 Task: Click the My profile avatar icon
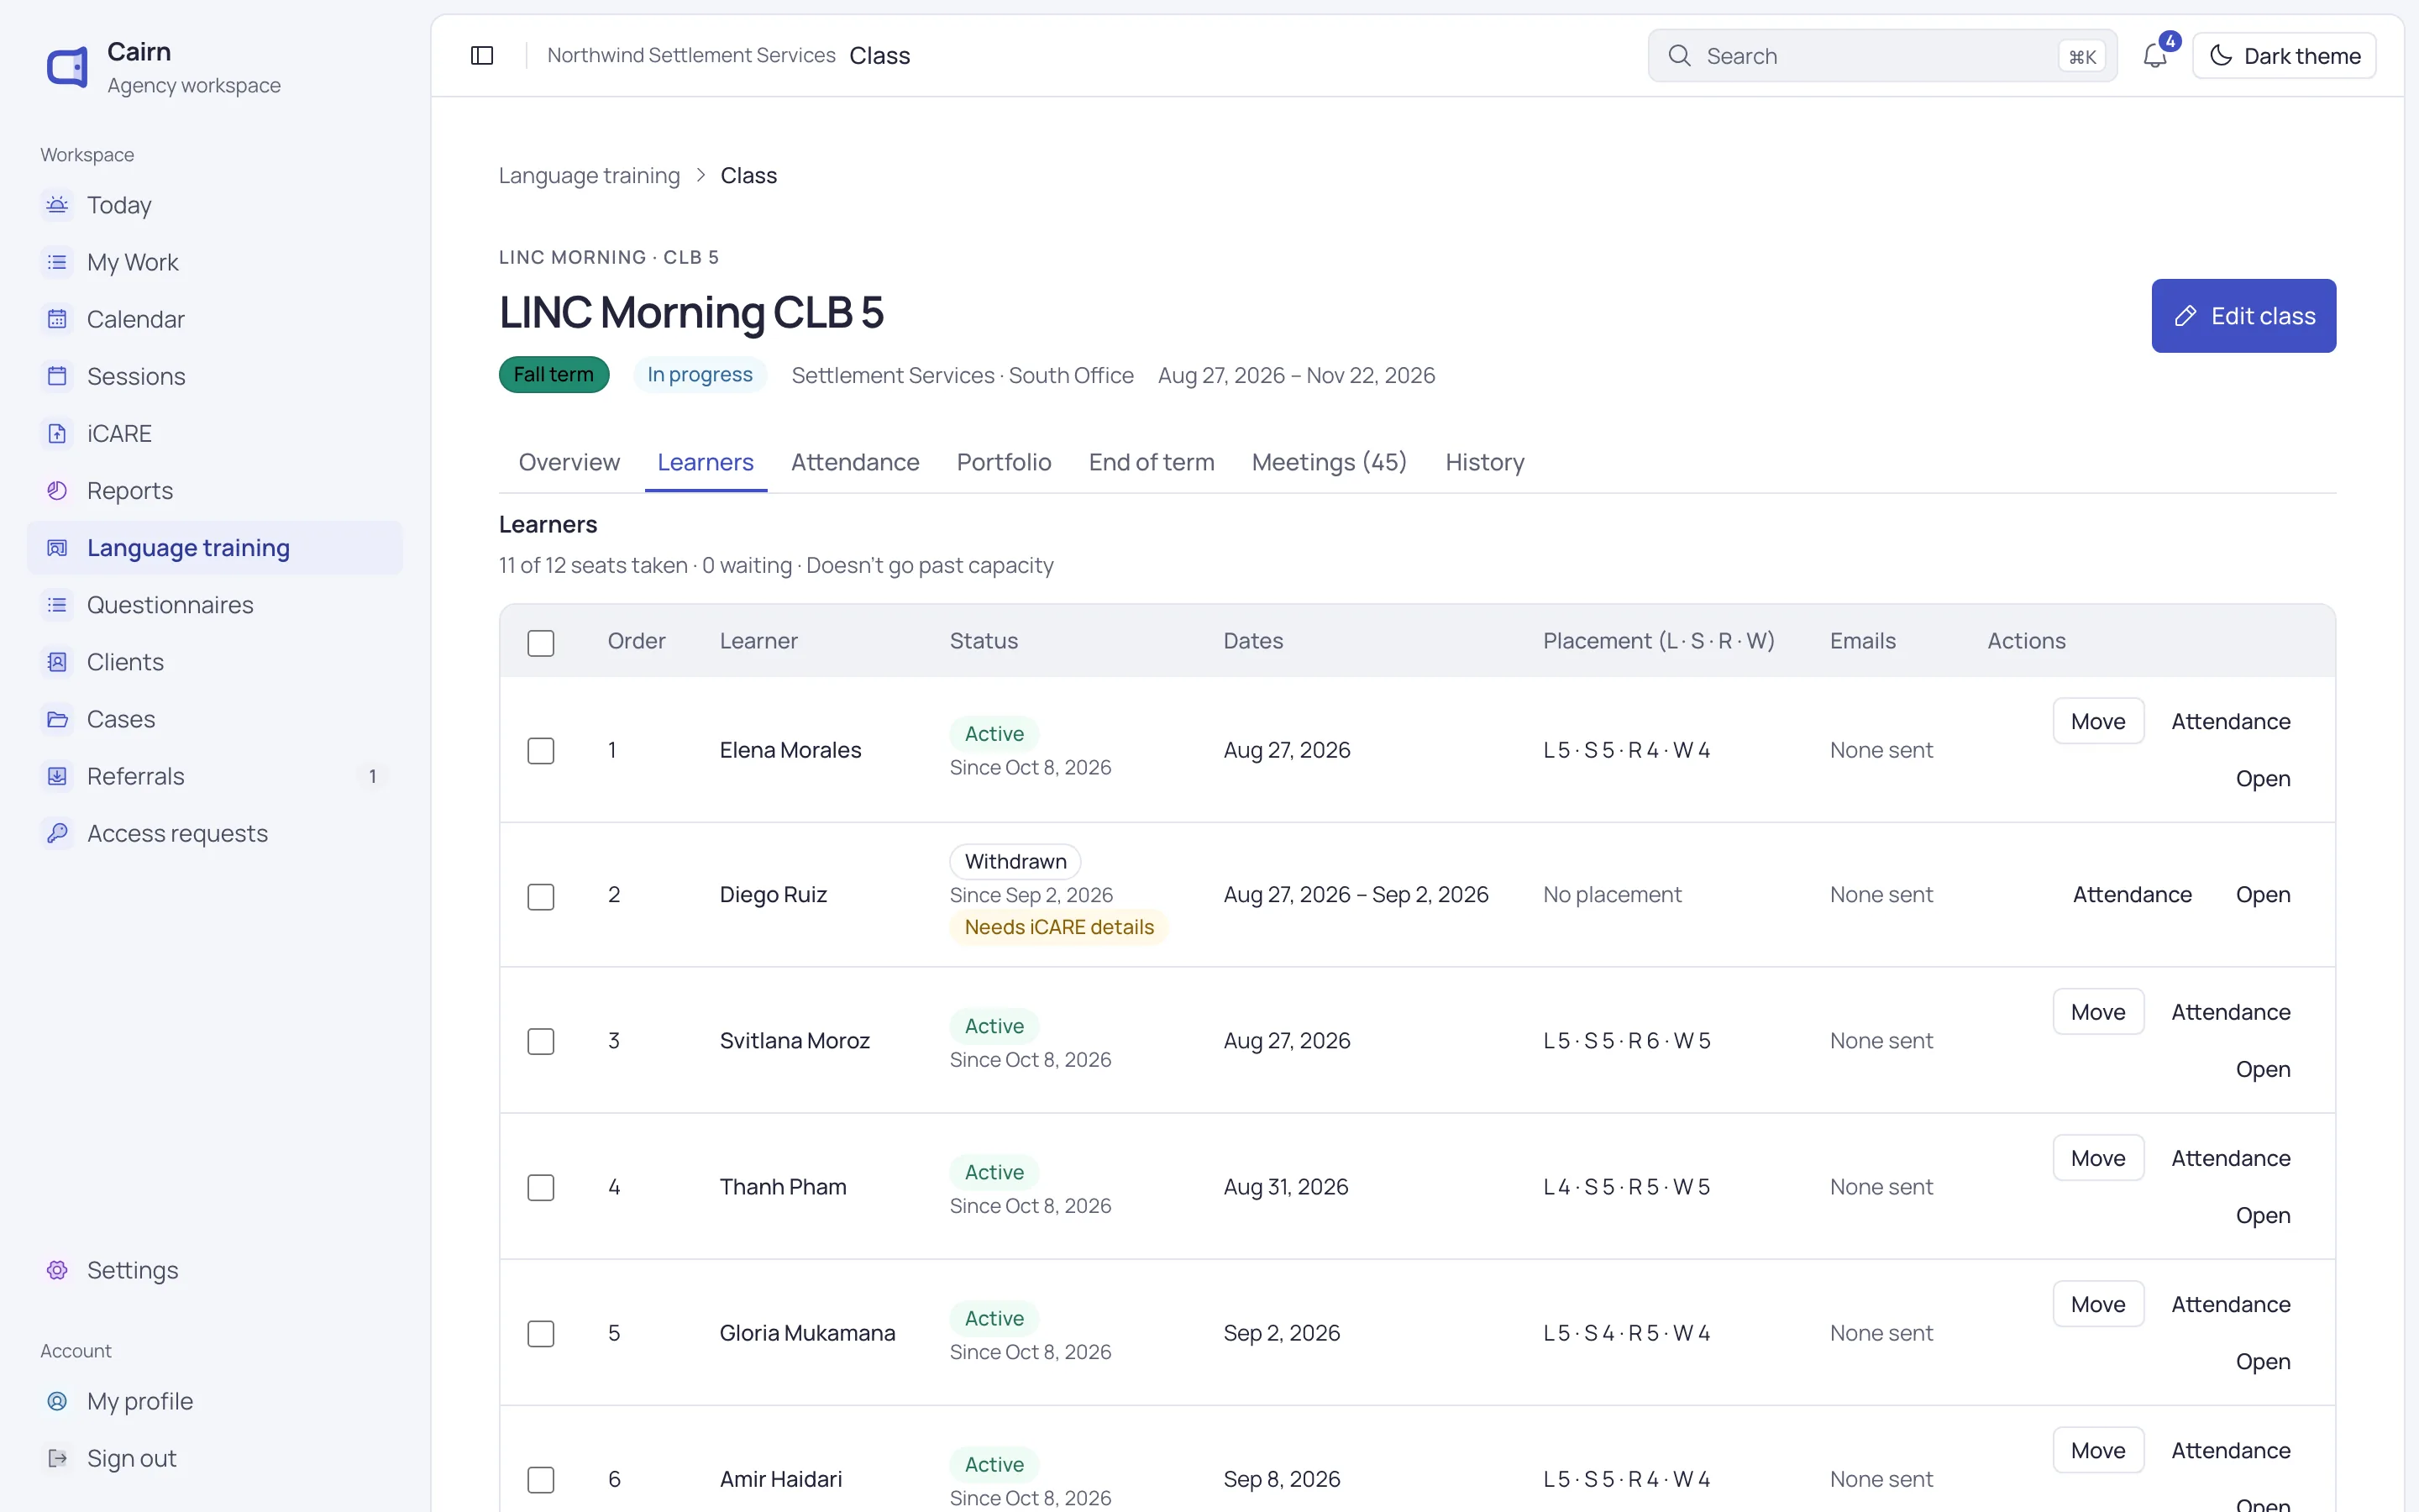57,1401
